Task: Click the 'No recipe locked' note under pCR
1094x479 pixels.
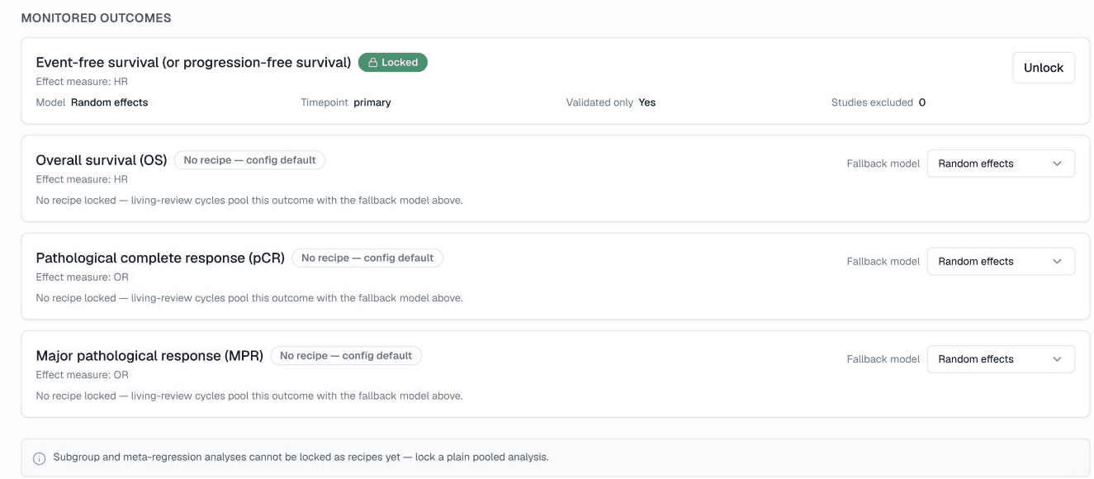Action: pos(249,298)
